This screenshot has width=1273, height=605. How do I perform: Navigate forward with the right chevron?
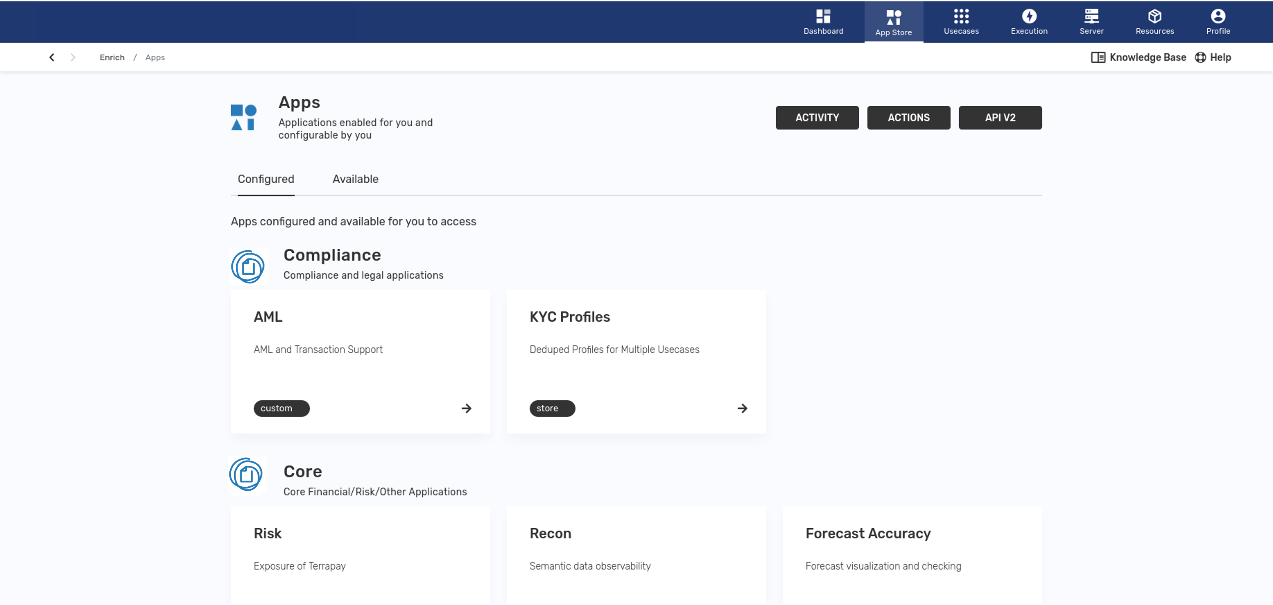[73, 57]
